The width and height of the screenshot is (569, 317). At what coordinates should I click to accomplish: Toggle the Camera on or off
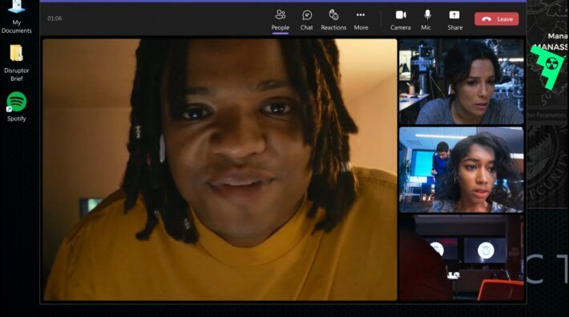coord(401,15)
